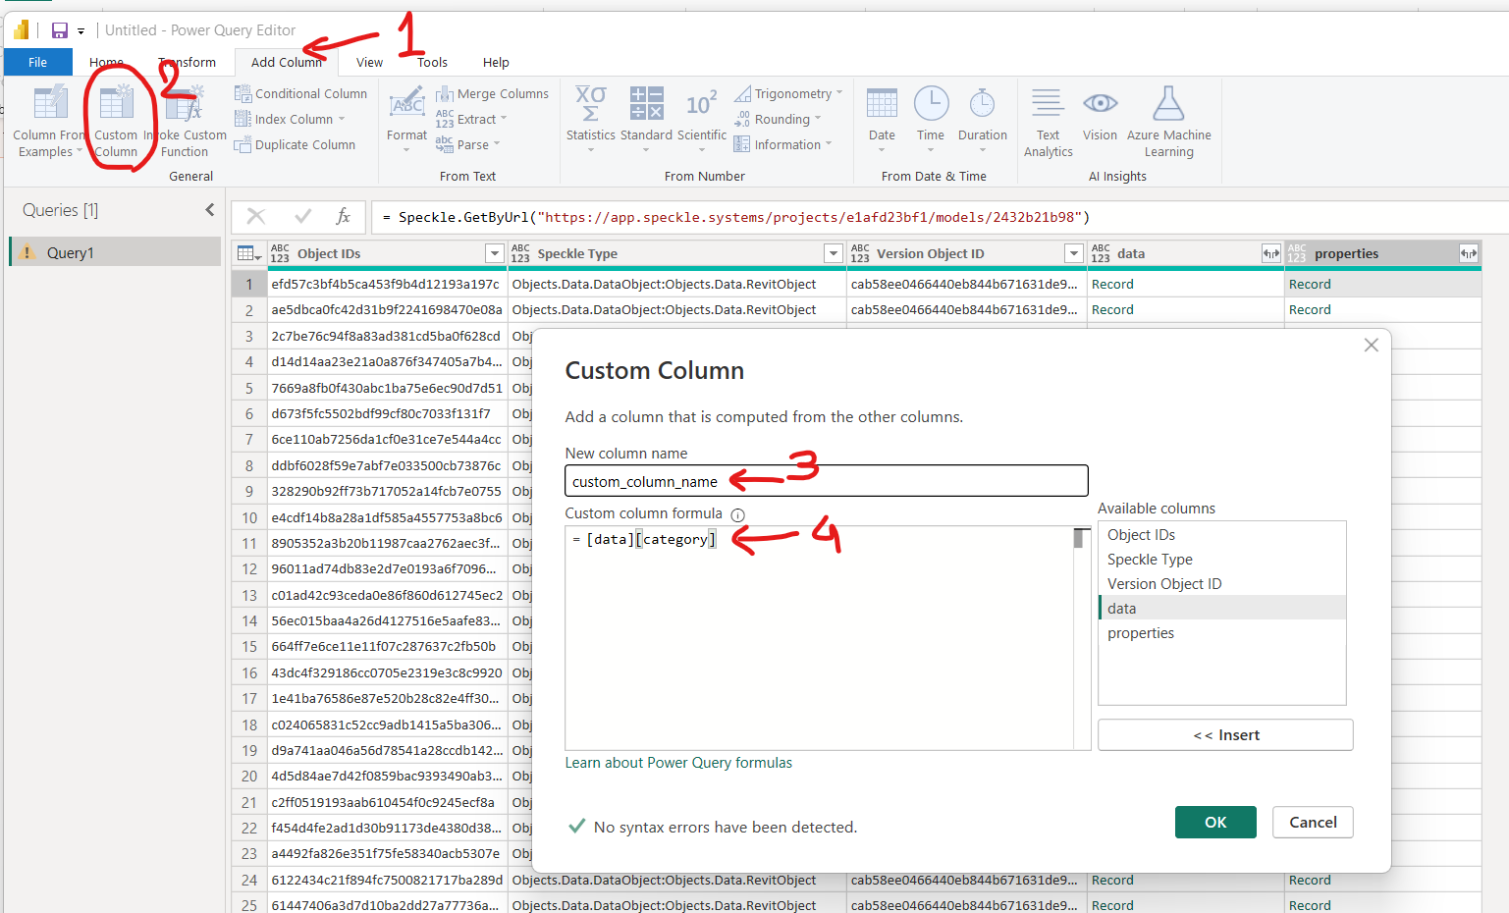Click the New column name field
1509x913 pixels.
click(x=827, y=481)
